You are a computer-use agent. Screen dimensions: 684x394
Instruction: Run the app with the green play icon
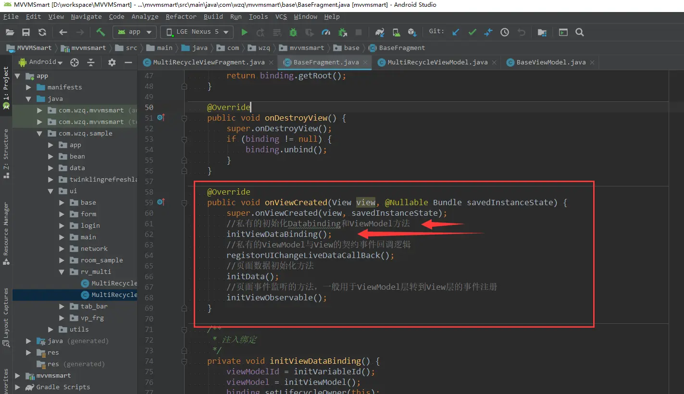point(245,32)
